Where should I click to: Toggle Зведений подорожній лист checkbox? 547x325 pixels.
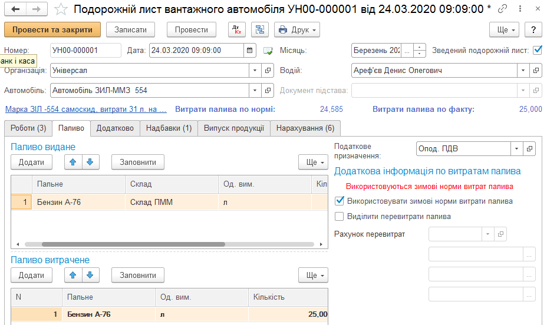click(x=537, y=50)
